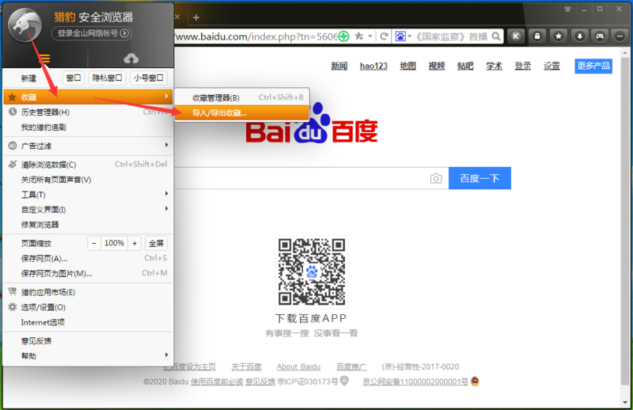This screenshot has width=633, height=410.
Task: Open Internet选项 menu item
Action: tap(88, 322)
